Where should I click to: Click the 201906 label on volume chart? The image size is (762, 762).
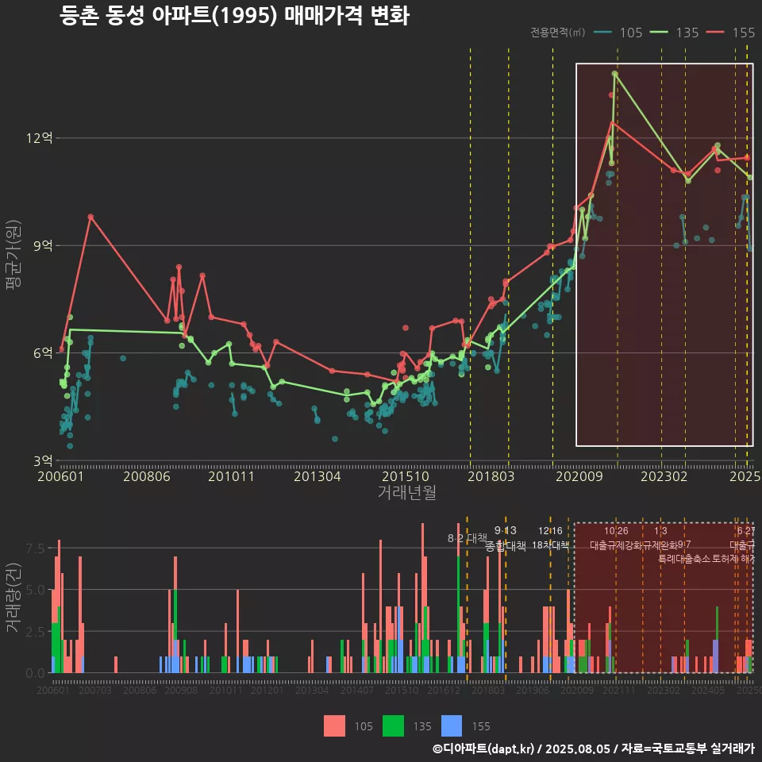point(533,690)
